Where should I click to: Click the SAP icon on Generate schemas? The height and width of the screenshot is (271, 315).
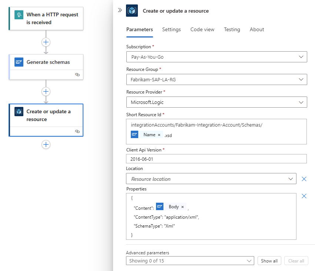coord(19,62)
